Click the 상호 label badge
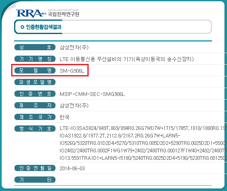 click(x=35, y=47)
